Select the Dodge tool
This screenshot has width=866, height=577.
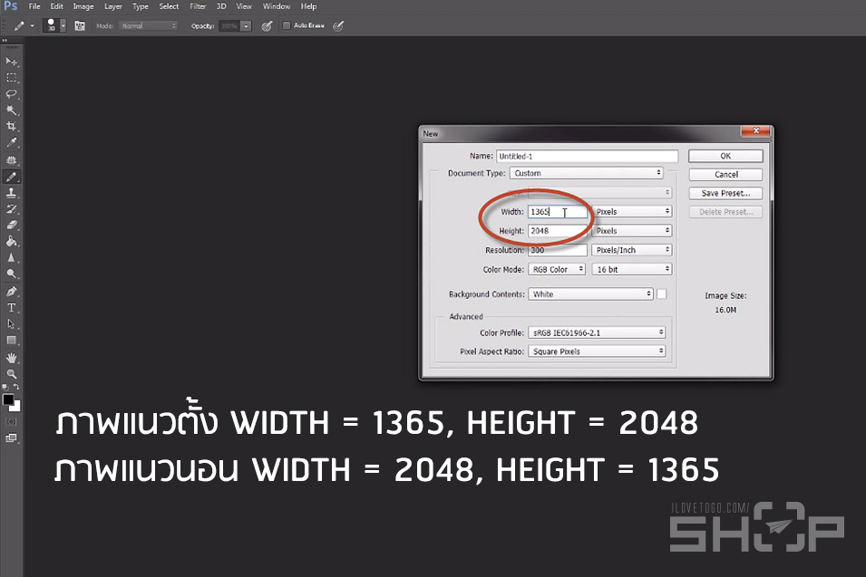coord(11,274)
